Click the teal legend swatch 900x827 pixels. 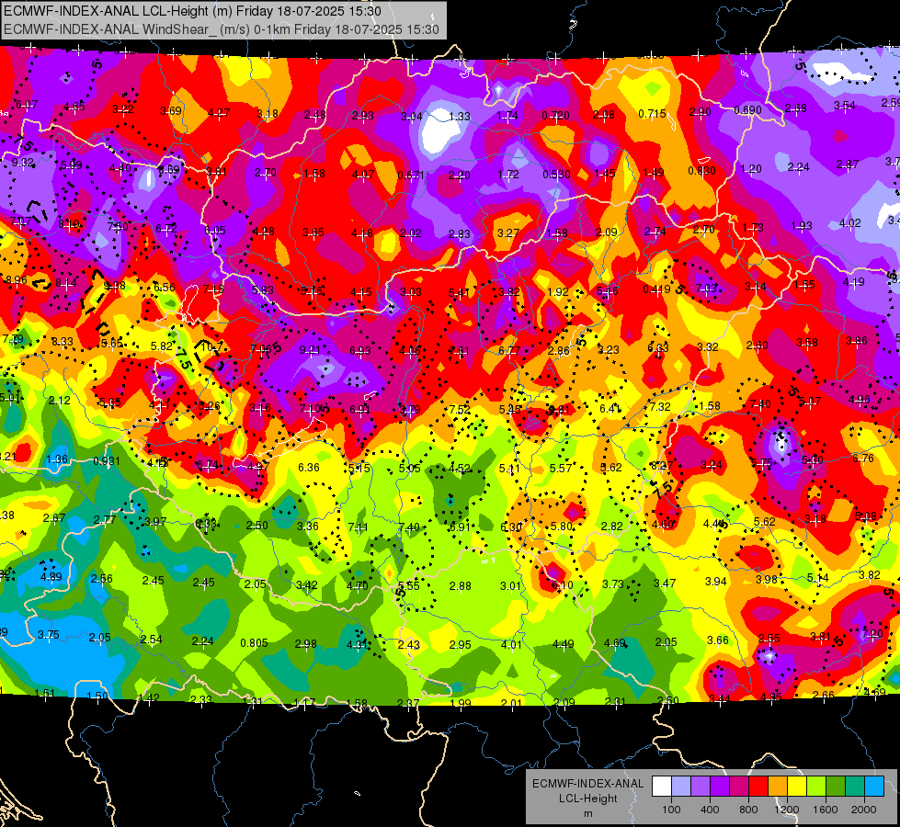(x=855, y=787)
